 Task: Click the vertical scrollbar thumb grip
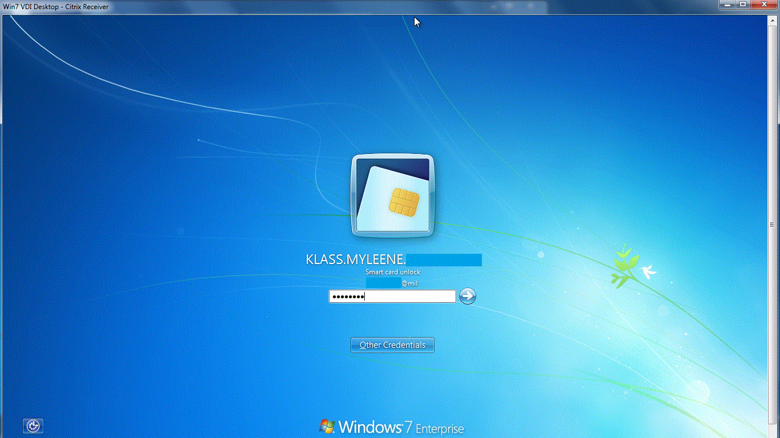pos(773,225)
